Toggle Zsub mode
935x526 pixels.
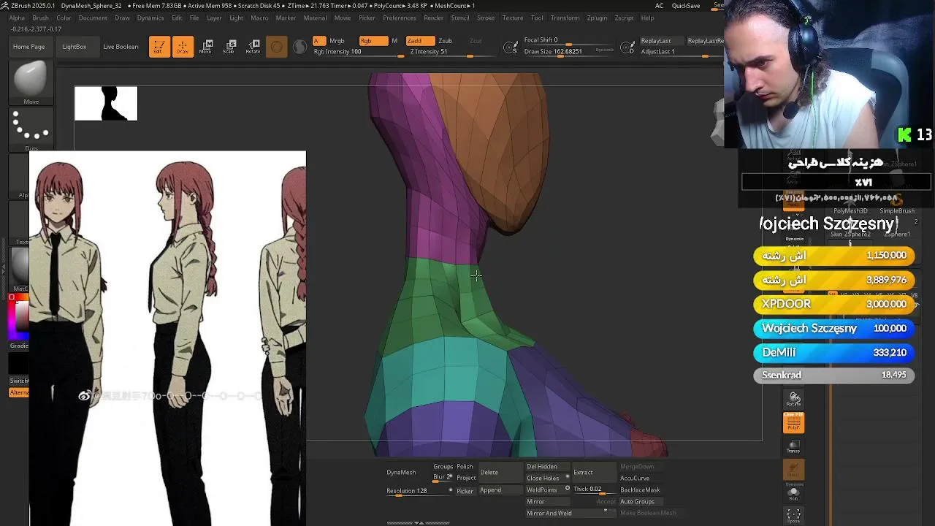(x=445, y=41)
